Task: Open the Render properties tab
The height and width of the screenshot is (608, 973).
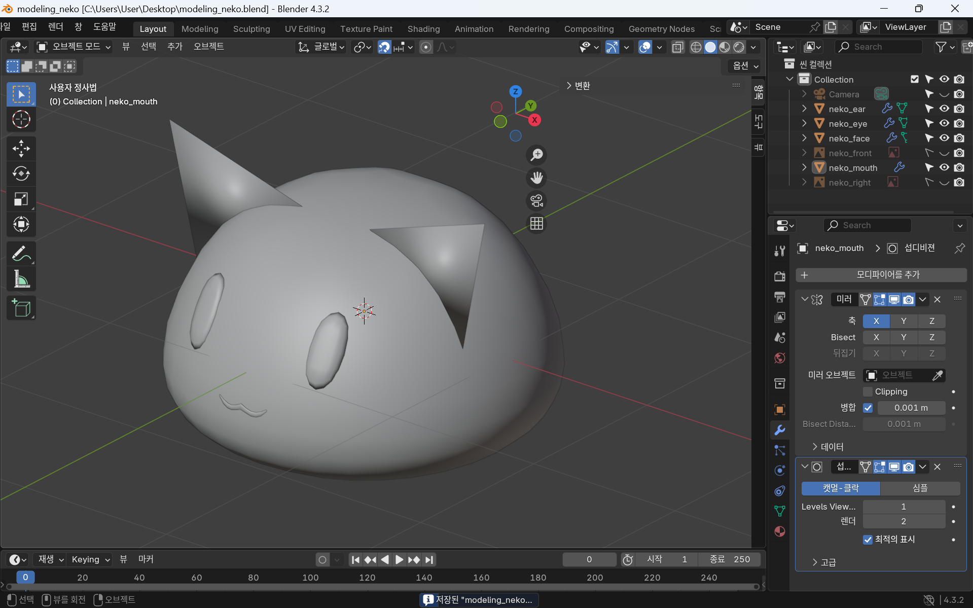Action: point(780,276)
